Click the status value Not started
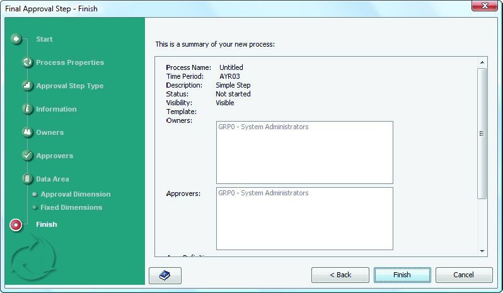The height and width of the screenshot is (293, 503). pos(233,94)
